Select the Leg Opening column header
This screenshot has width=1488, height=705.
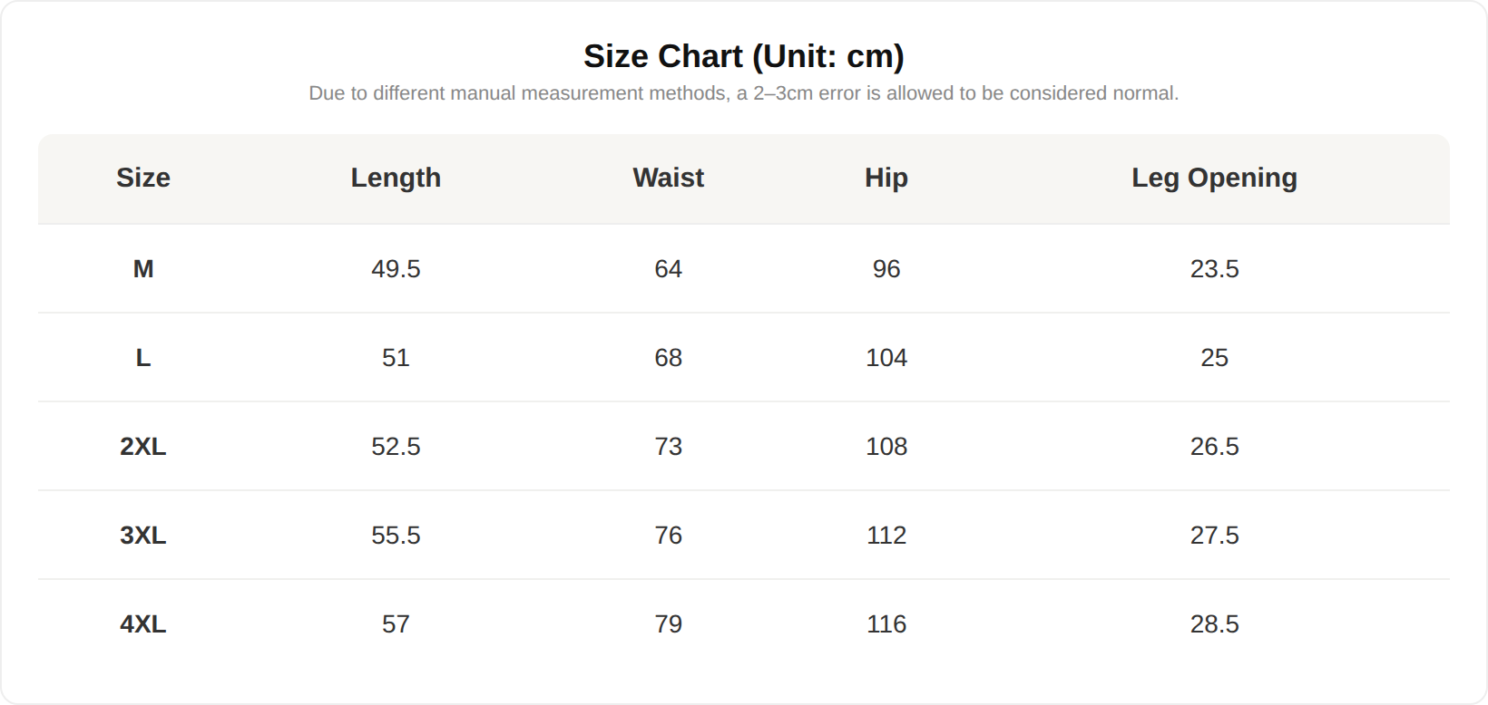1214,178
